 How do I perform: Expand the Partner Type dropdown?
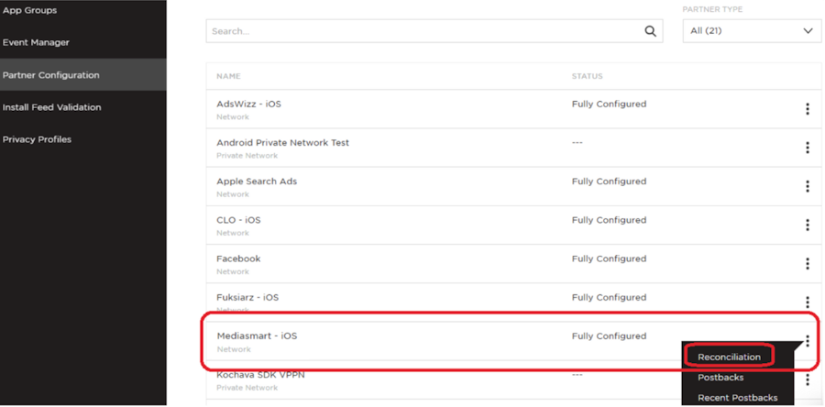[x=752, y=31]
